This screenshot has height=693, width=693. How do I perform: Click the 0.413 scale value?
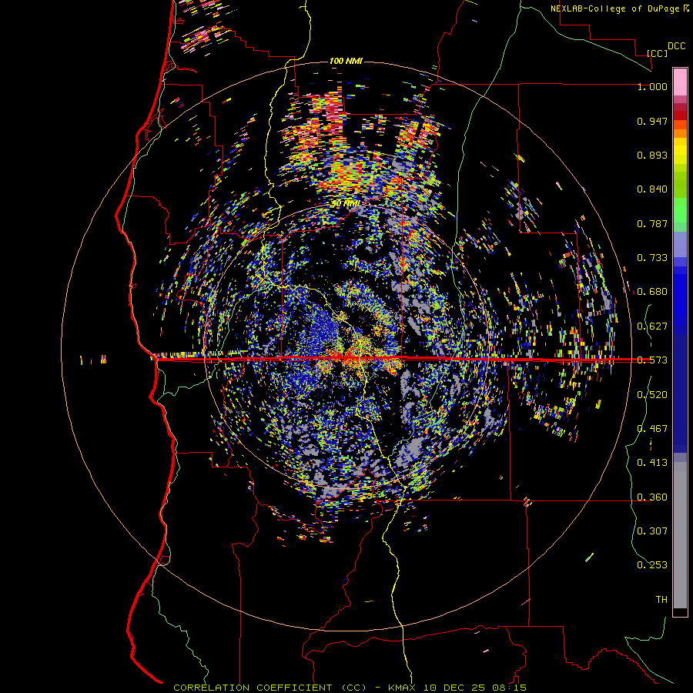coord(652,463)
